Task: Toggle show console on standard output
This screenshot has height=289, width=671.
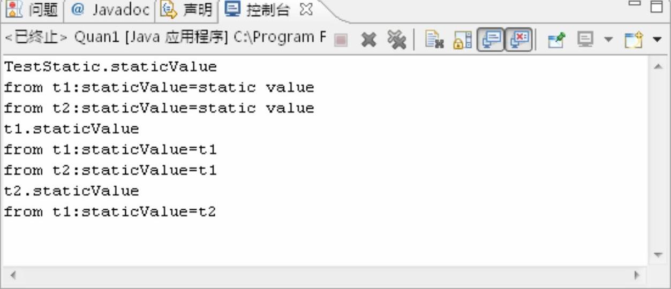Action: point(491,40)
